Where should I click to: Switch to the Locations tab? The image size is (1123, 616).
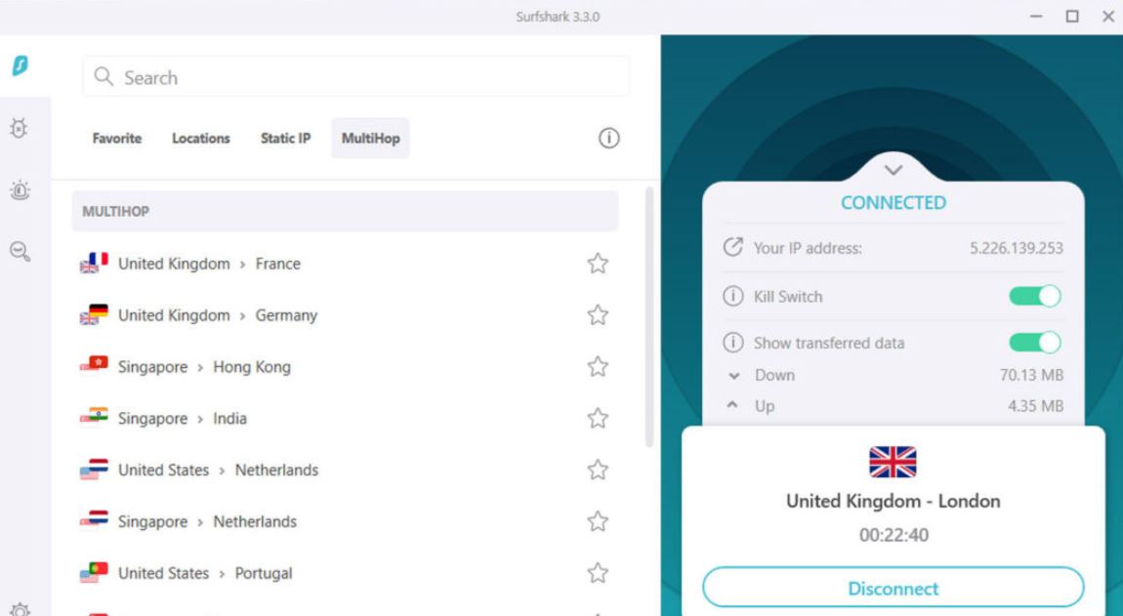pyautogui.click(x=200, y=139)
